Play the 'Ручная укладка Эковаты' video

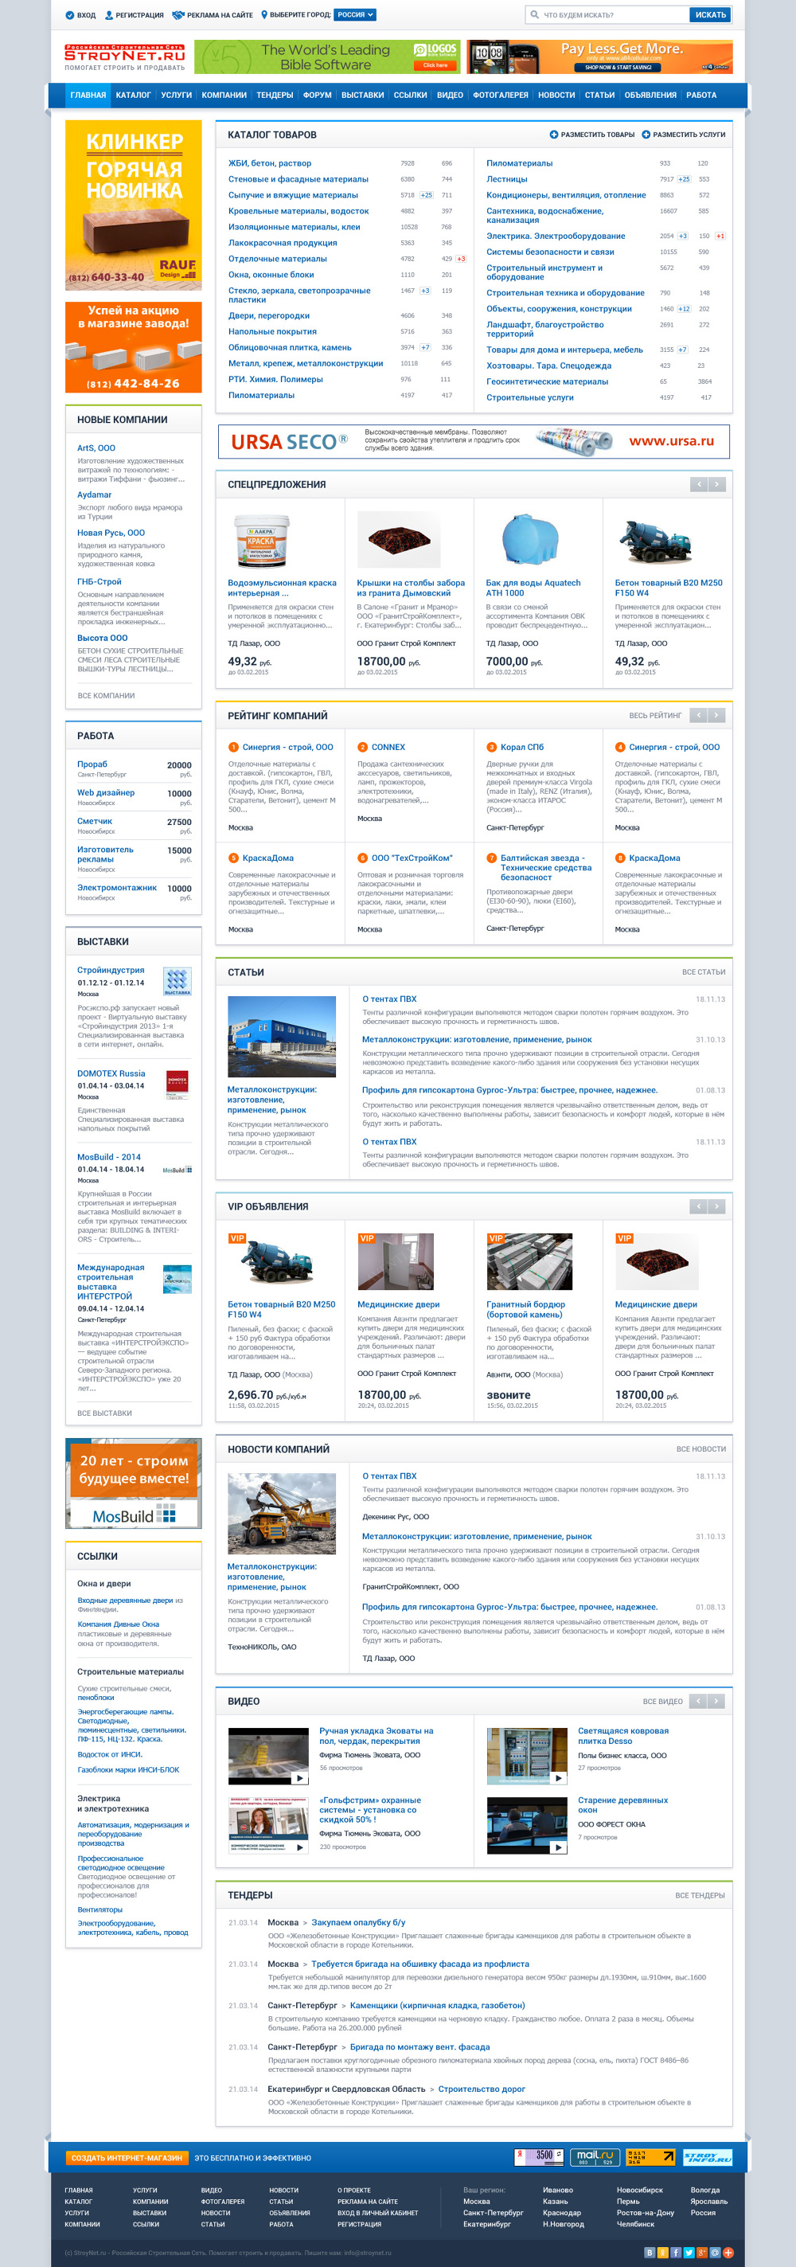click(299, 1778)
